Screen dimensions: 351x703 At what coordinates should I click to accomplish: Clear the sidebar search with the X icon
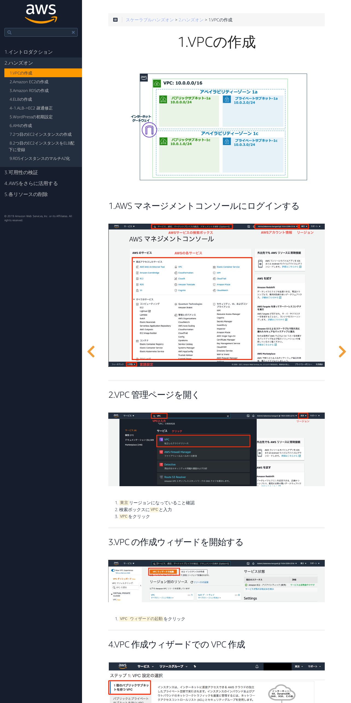click(x=73, y=32)
